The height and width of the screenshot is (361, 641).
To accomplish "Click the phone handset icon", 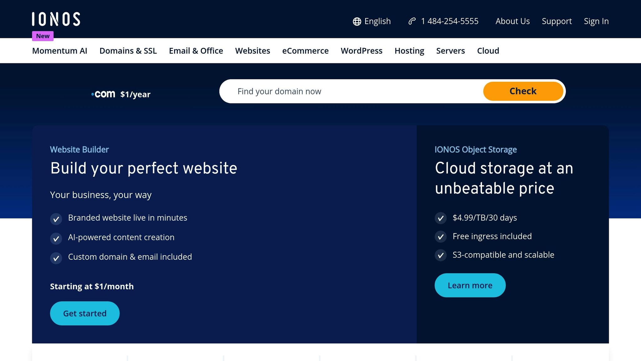I will [412, 21].
